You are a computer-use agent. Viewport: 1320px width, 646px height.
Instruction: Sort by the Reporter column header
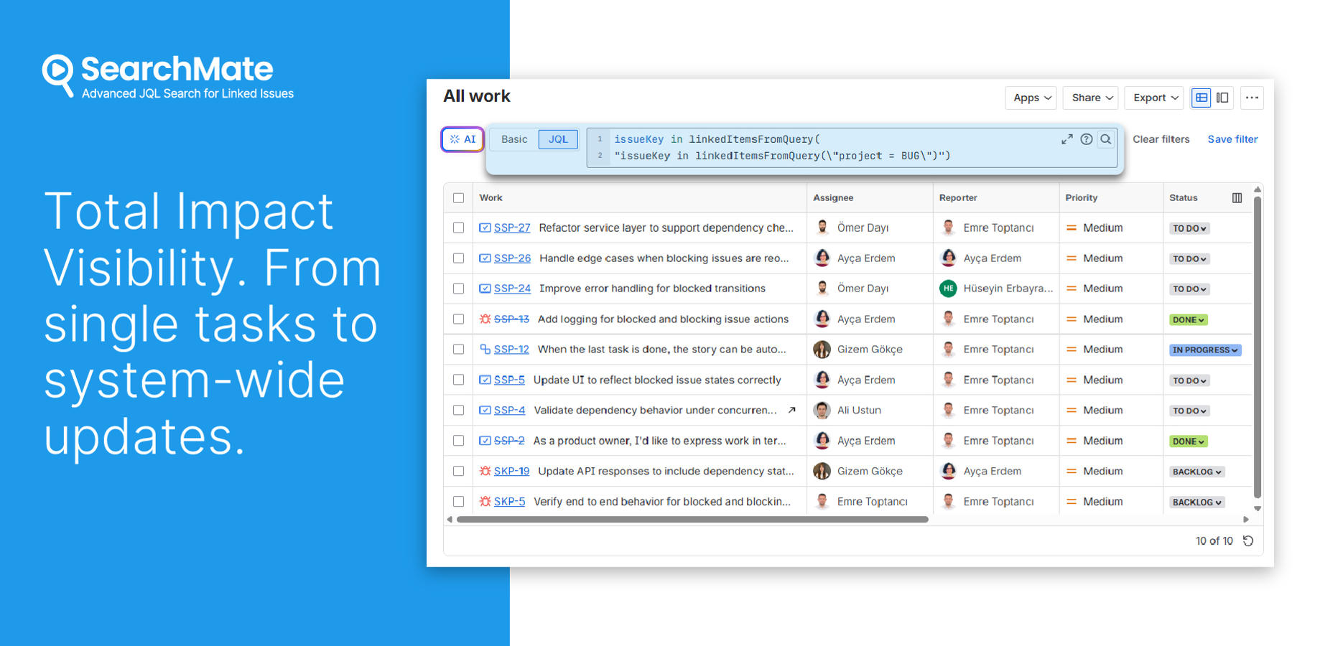[x=958, y=198]
